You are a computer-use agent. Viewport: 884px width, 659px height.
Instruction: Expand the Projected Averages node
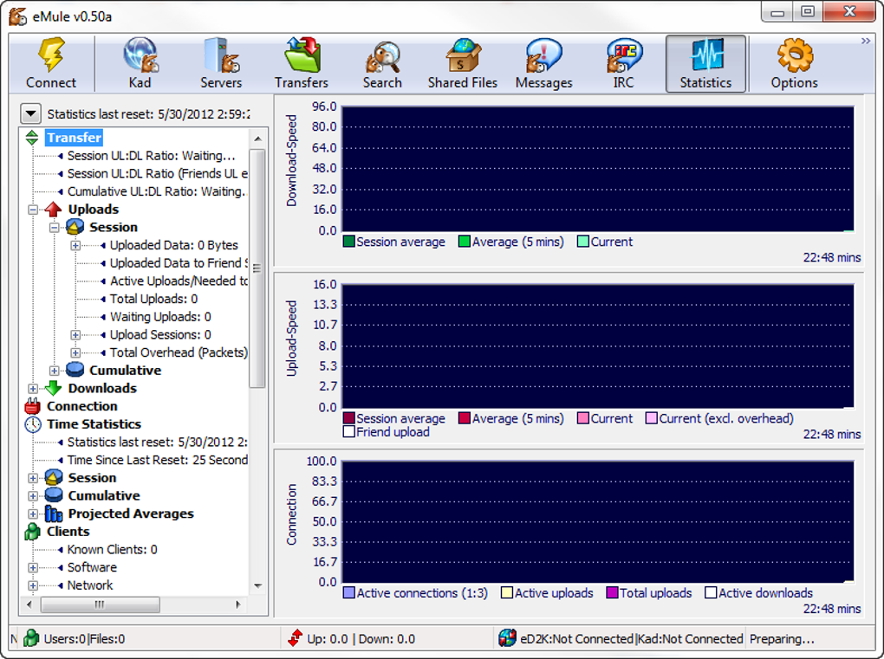[33, 514]
